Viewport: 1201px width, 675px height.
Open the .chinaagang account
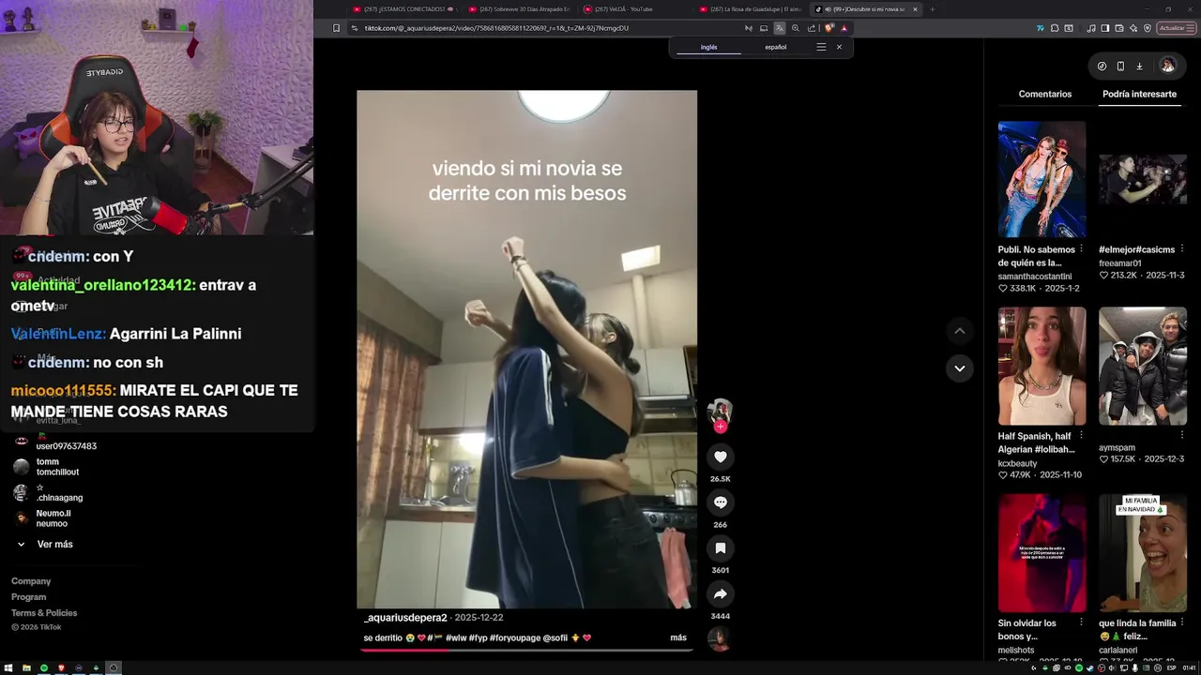point(47,493)
